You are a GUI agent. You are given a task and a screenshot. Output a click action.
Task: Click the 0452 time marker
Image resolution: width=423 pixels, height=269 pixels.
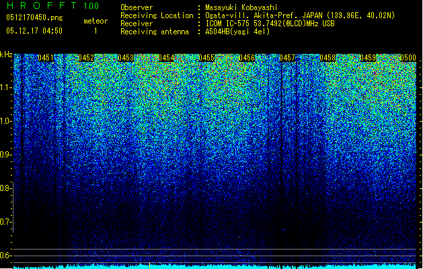[86, 58]
